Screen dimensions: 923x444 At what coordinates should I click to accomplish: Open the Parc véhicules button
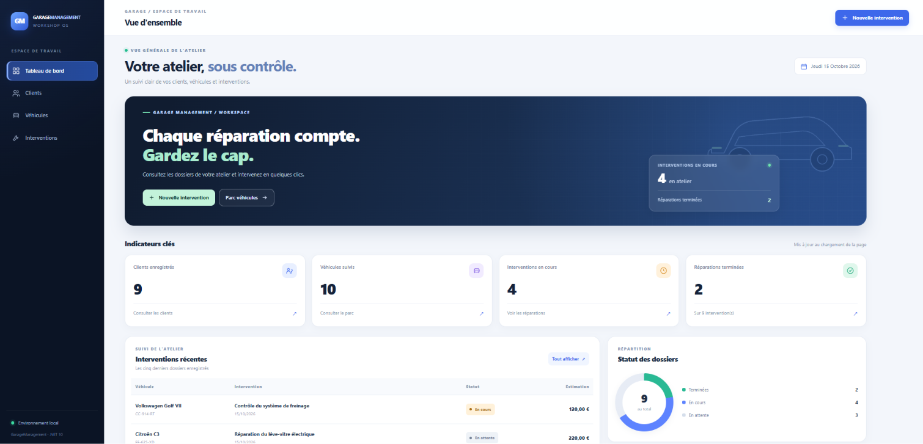pyautogui.click(x=246, y=198)
